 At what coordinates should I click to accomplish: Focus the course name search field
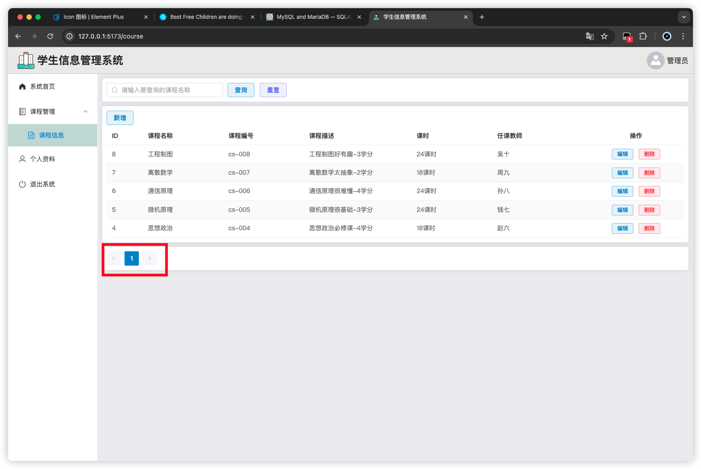(165, 90)
